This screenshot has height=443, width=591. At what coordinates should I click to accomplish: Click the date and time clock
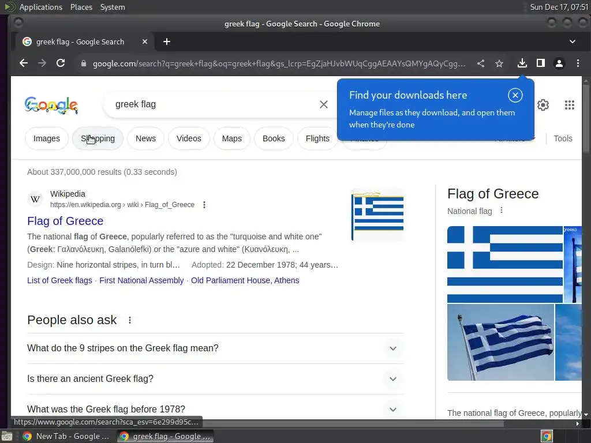coord(559,7)
